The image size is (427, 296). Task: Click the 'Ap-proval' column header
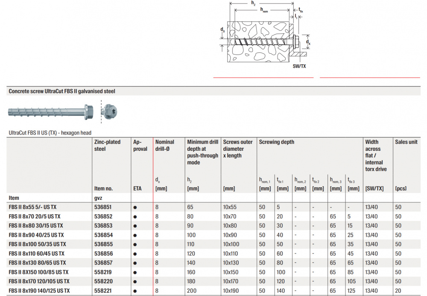click(x=140, y=145)
